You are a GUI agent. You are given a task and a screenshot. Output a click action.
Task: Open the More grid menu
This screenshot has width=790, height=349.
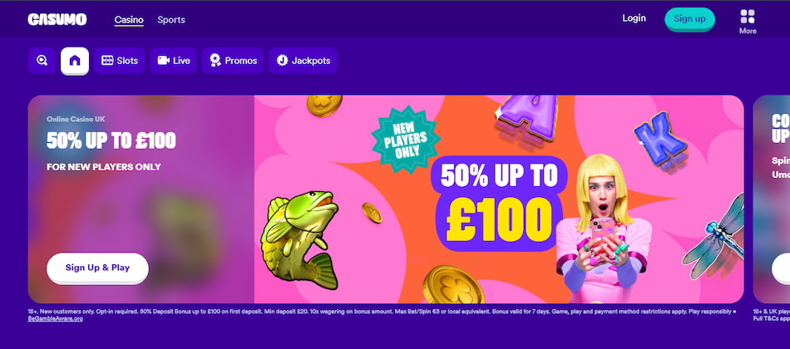pyautogui.click(x=748, y=22)
